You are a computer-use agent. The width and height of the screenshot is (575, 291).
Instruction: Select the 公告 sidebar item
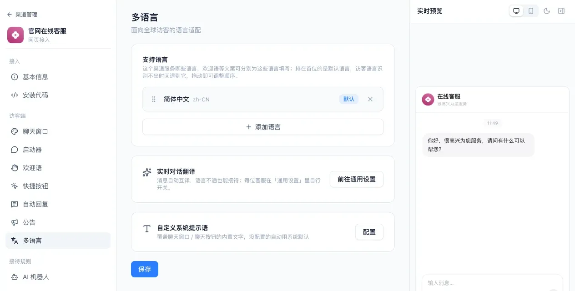[x=58, y=222]
